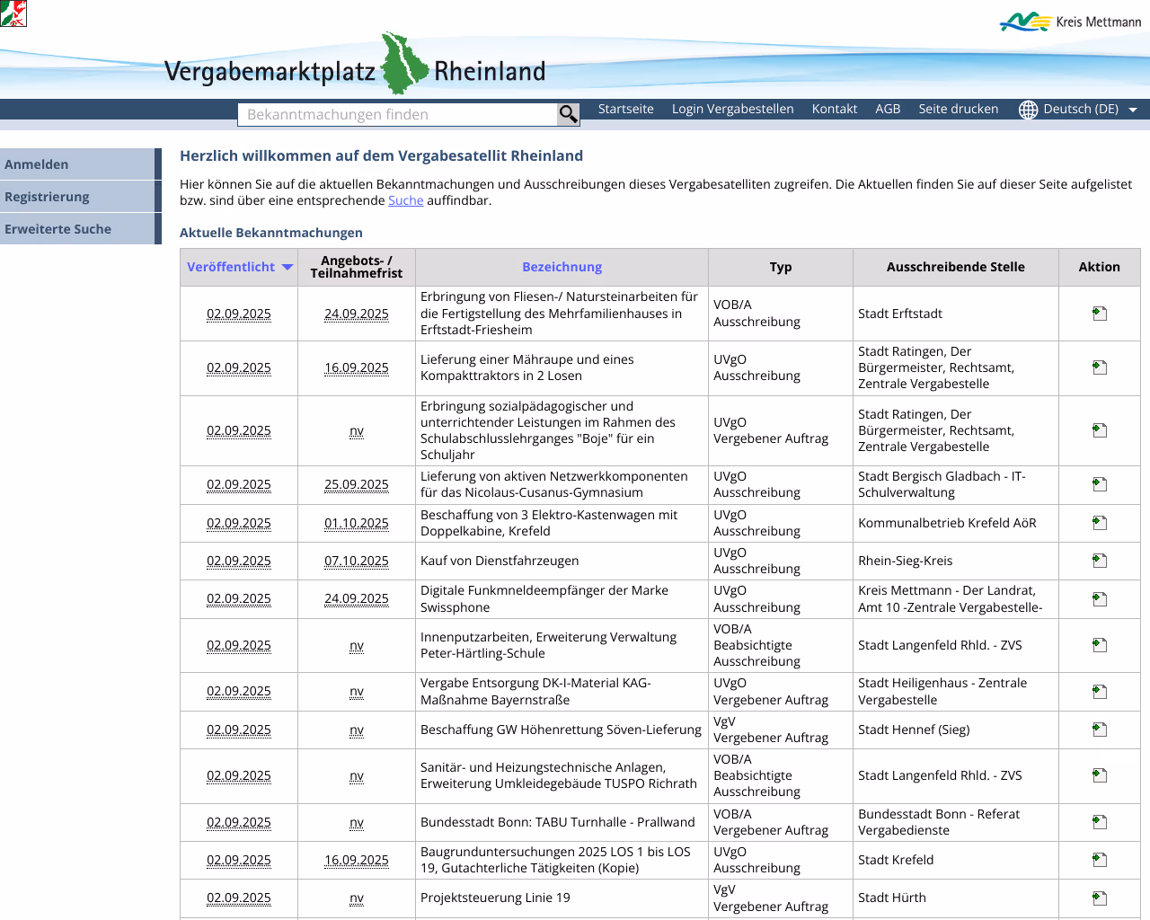Open action icon for Rhein-Sieg-Kreis row
1150x920 pixels.
[x=1100, y=561]
